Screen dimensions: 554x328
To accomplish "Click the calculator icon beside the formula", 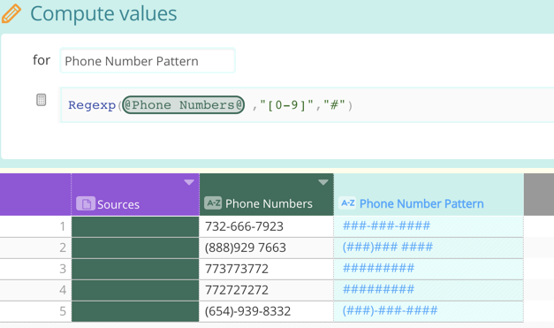I will coord(41,100).
